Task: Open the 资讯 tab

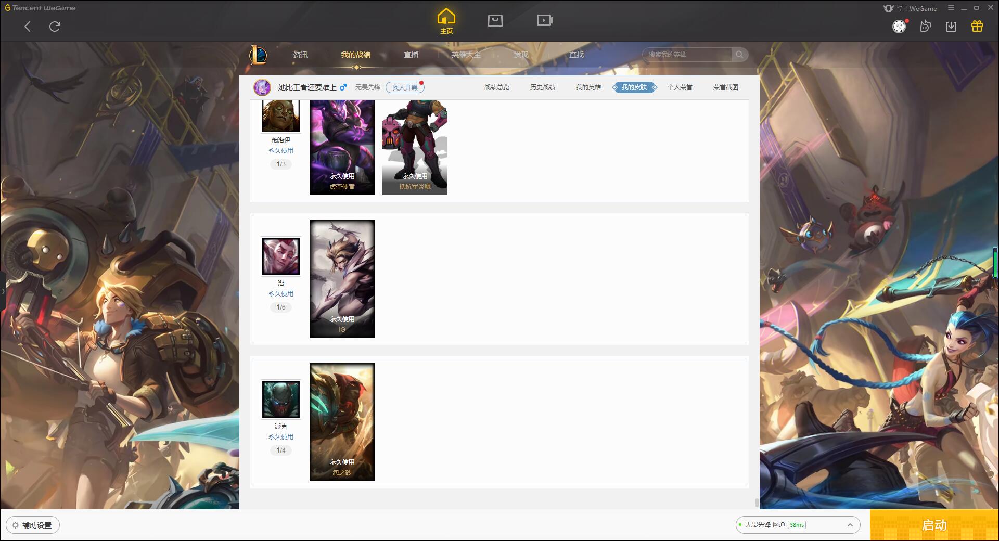Action: click(x=301, y=55)
